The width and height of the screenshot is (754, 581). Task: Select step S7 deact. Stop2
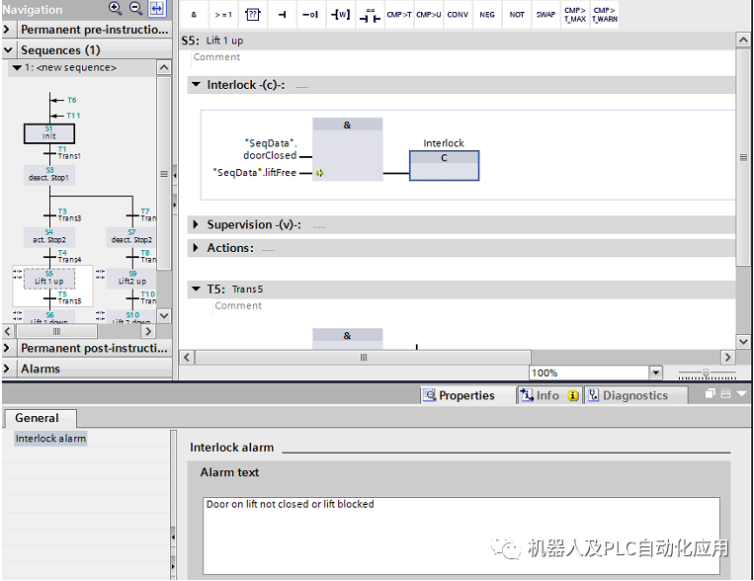pyautogui.click(x=131, y=236)
